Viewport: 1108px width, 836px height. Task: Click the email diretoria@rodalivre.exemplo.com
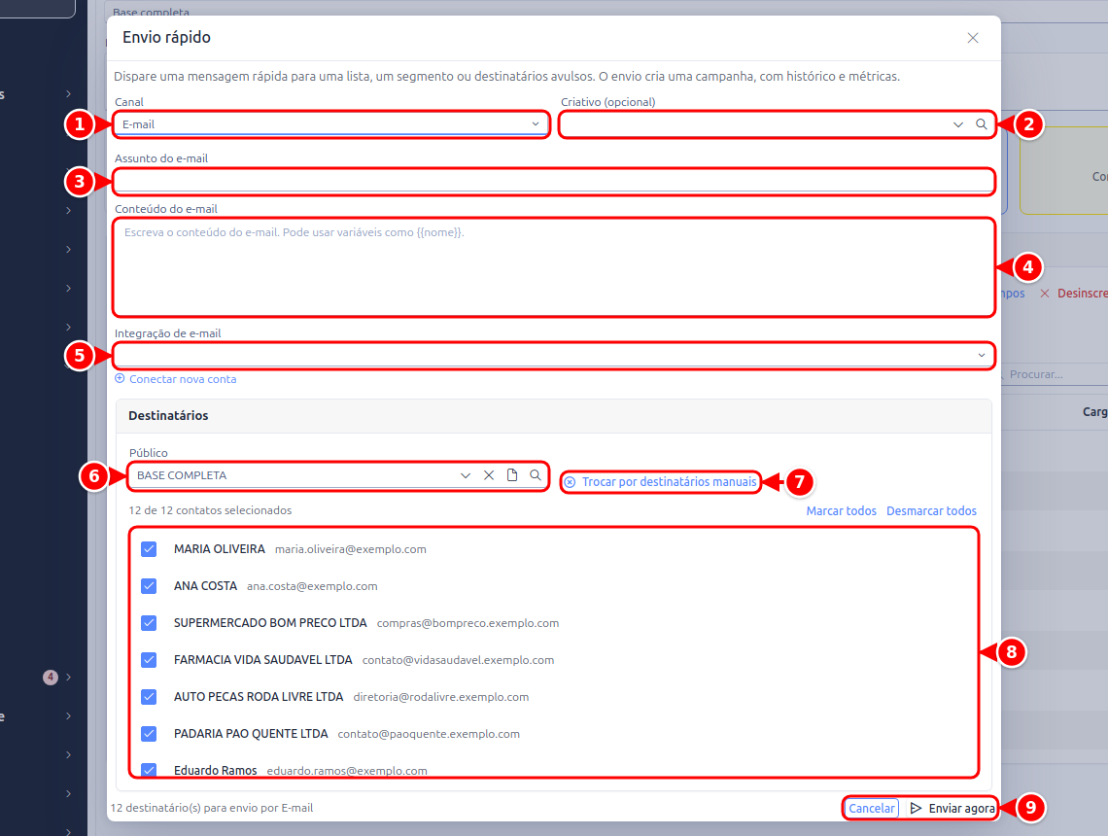tap(441, 698)
